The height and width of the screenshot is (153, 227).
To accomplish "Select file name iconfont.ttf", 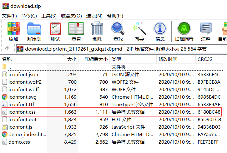I will coord(21,104).
